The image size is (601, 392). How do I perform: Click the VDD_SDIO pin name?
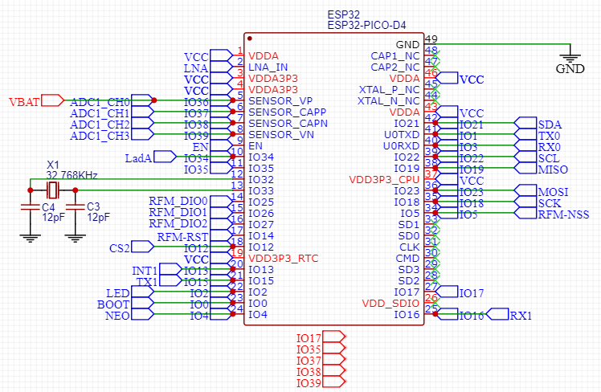click(x=390, y=303)
